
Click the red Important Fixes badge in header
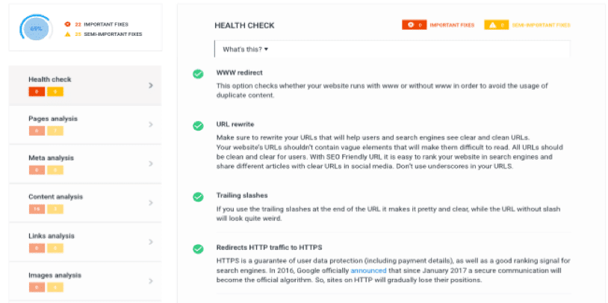pyautogui.click(x=414, y=25)
